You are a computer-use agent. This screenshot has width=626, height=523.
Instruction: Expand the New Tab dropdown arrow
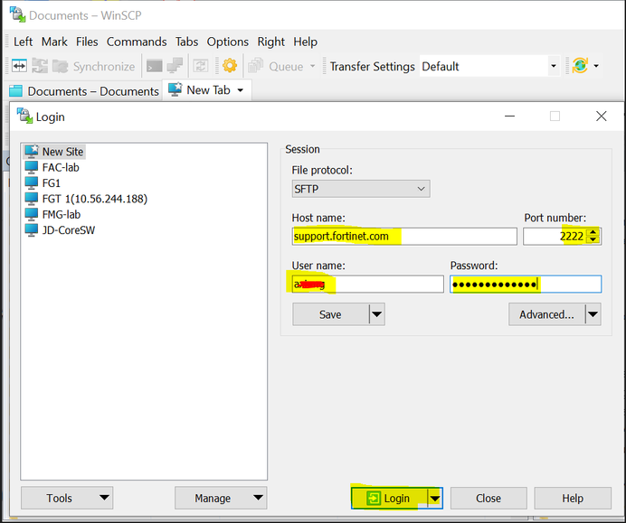pos(241,90)
